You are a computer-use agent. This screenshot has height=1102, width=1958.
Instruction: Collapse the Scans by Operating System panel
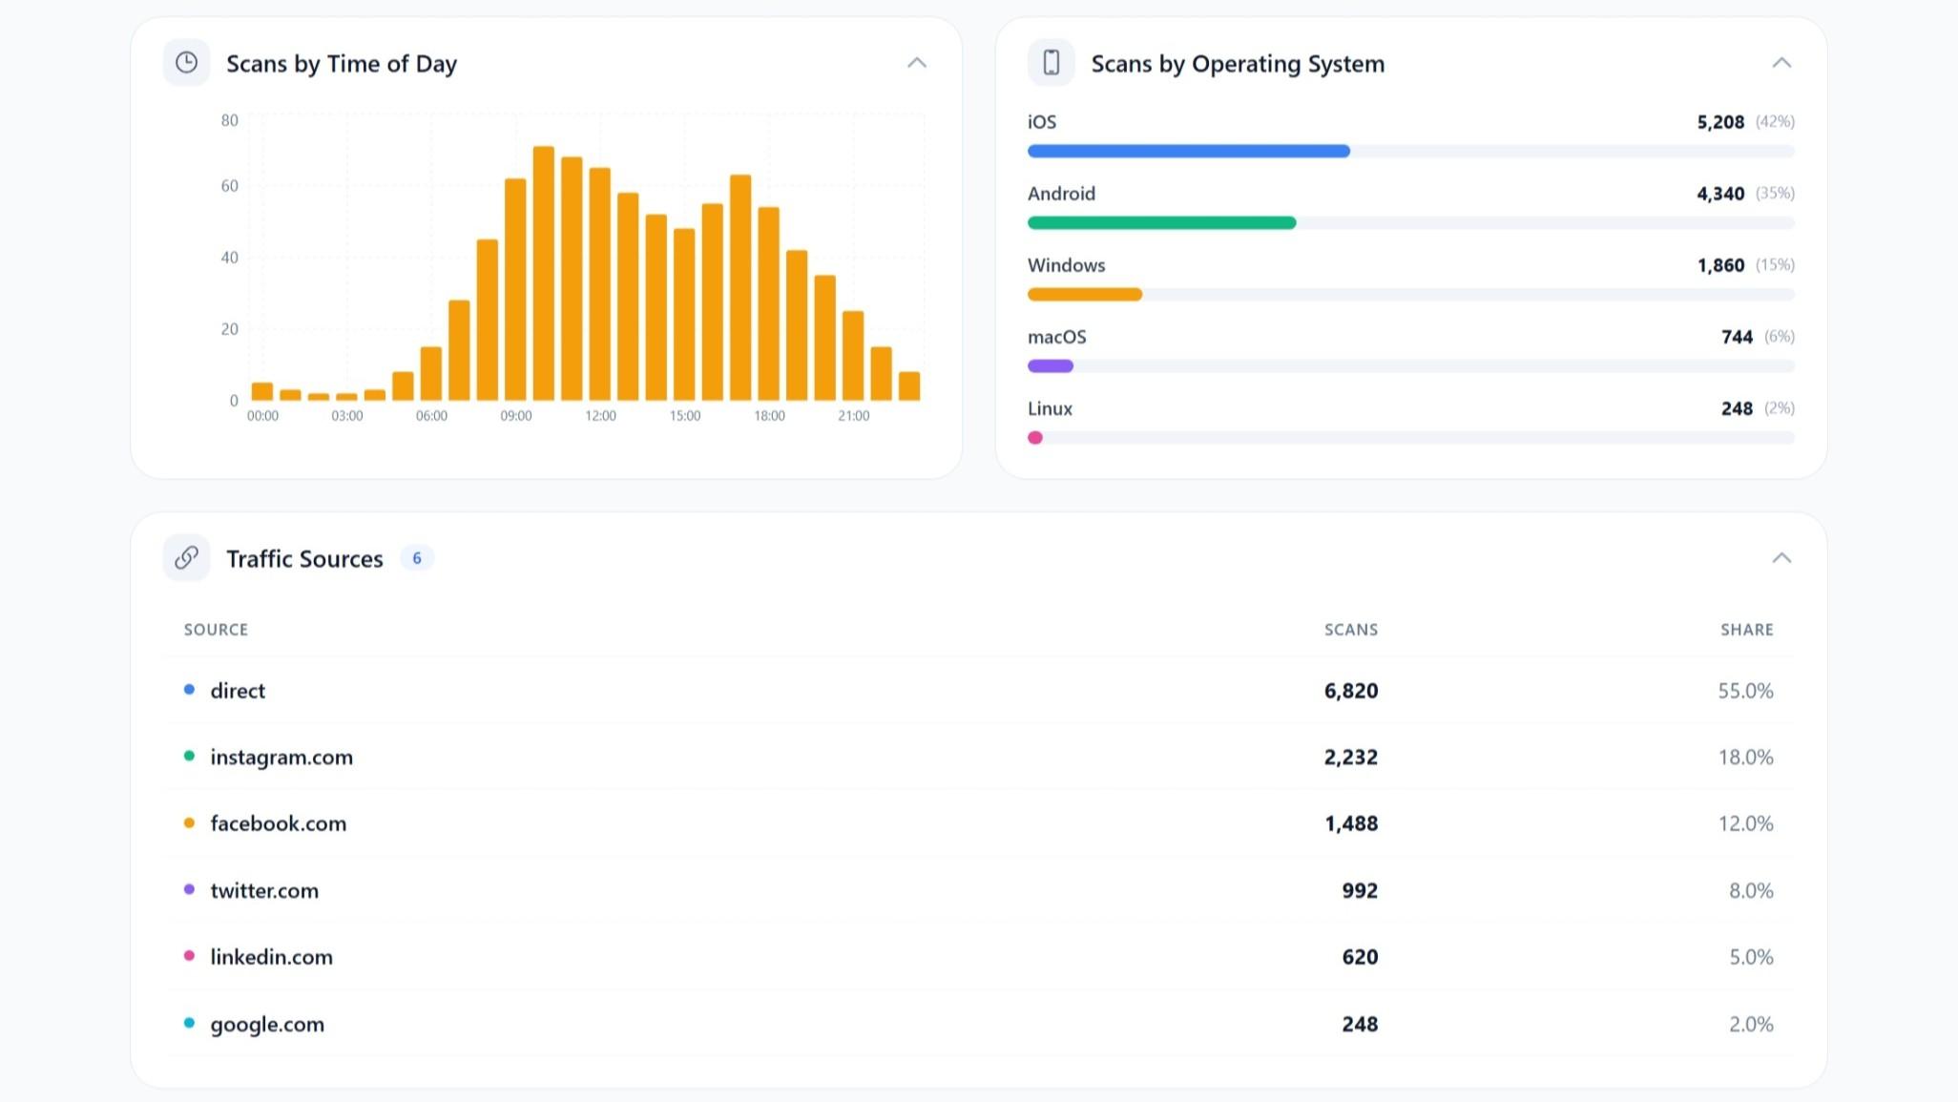click(1781, 62)
